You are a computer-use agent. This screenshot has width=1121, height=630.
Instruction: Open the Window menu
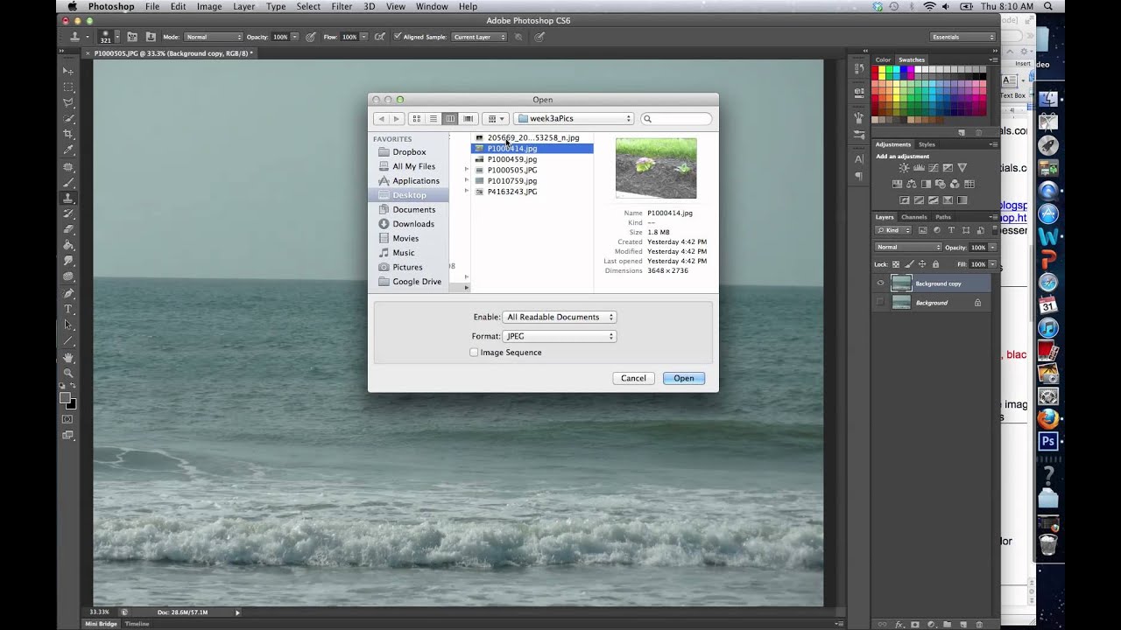432,6
